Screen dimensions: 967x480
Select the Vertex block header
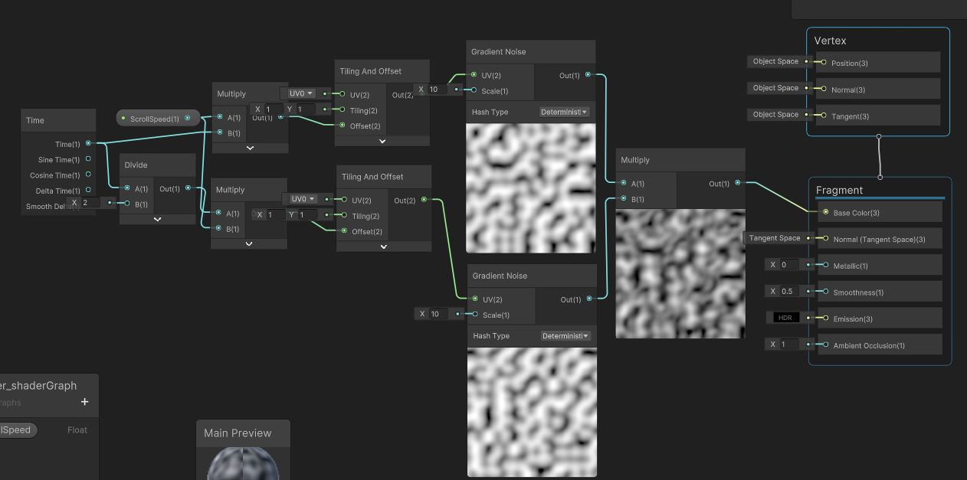[x=830, y=41]
